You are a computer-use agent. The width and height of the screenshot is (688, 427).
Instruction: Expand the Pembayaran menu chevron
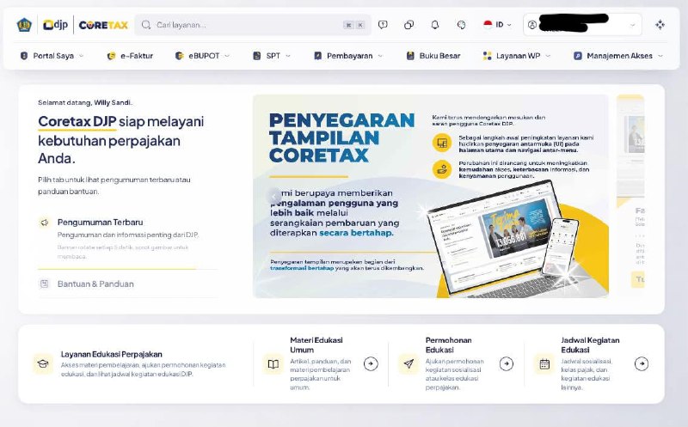[380, 56]
